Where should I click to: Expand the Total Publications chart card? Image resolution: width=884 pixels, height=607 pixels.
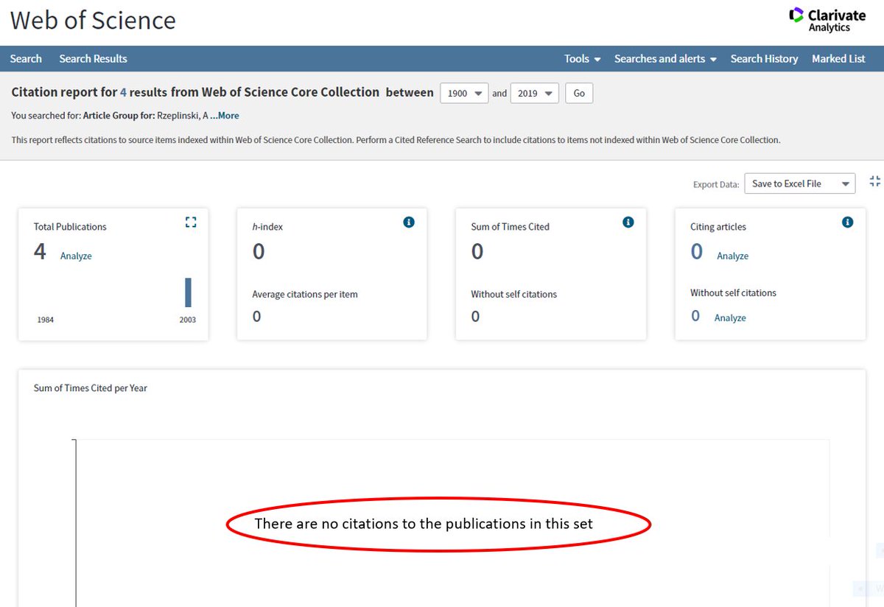click(191, 222)
